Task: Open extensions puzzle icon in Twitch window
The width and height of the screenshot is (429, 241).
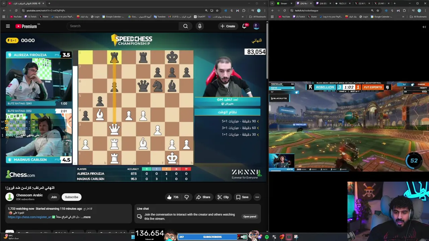Action: [x=405, y=10]
